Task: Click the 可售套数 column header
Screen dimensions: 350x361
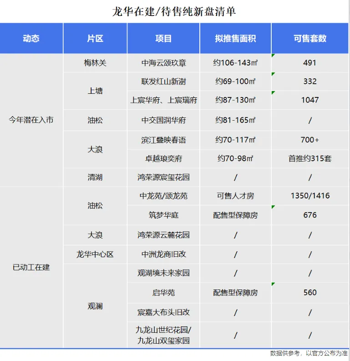Action: coord(310,38)
